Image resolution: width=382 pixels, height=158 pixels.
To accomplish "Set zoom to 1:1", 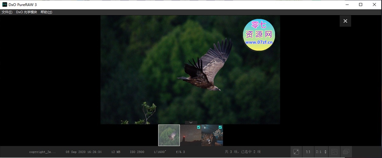I will [308, 152].
